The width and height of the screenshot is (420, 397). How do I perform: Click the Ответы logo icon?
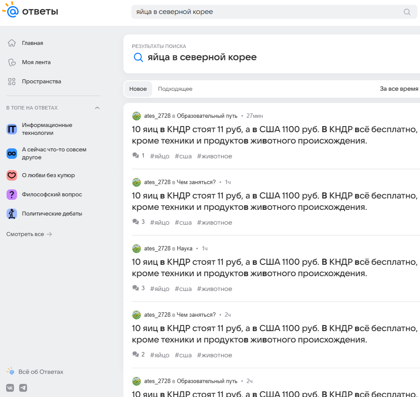coord(11,10)
